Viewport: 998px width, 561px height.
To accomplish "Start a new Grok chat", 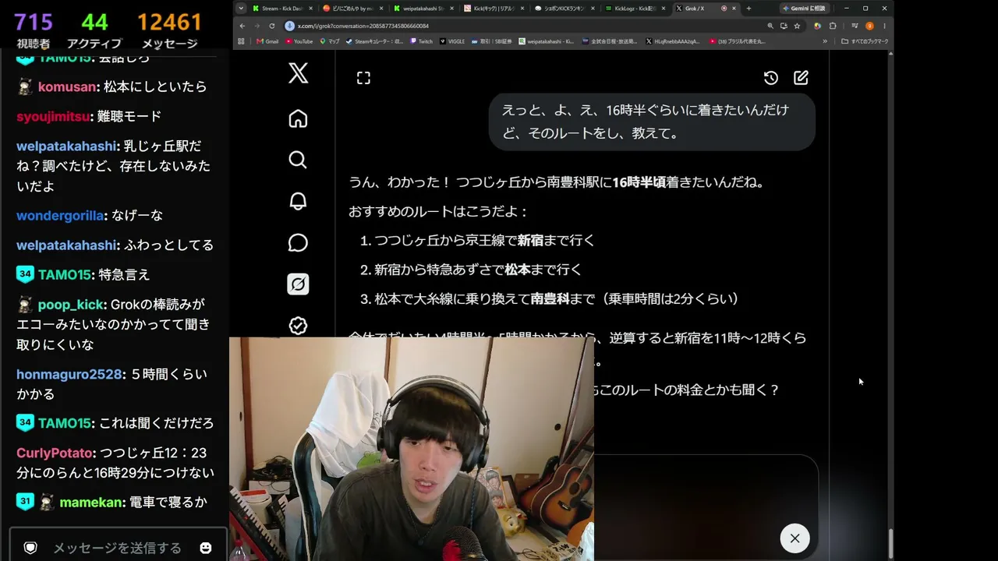I will [x=801, y=78].
